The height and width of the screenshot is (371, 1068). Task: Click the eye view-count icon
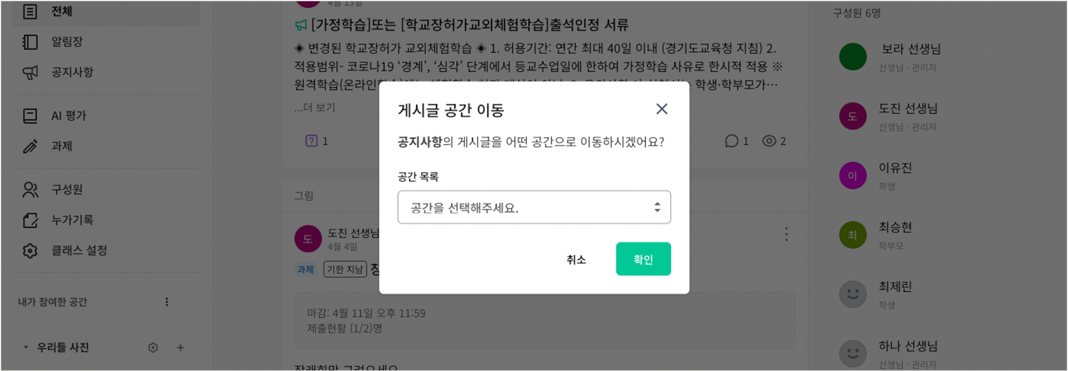(769, 141)
